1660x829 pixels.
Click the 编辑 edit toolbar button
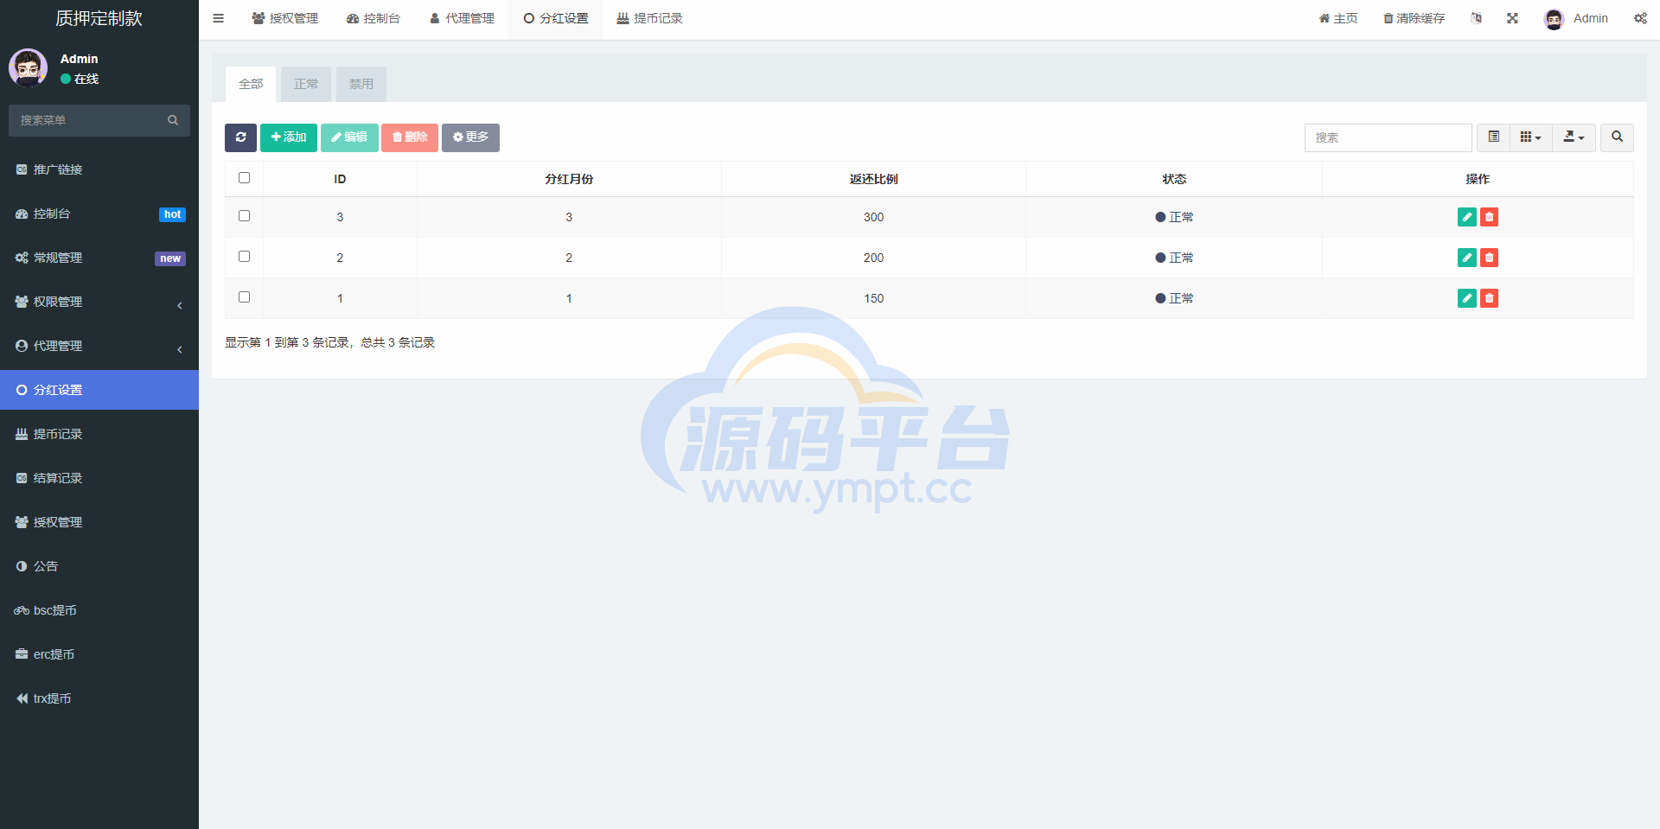point(349,137)
